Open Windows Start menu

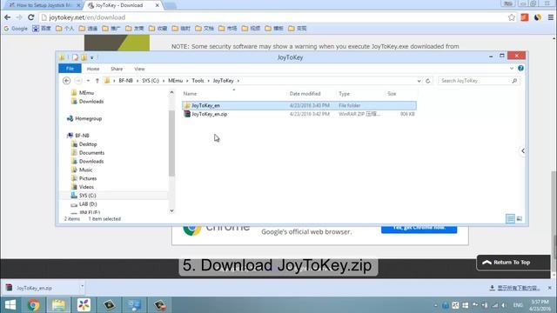pos(10,305)
